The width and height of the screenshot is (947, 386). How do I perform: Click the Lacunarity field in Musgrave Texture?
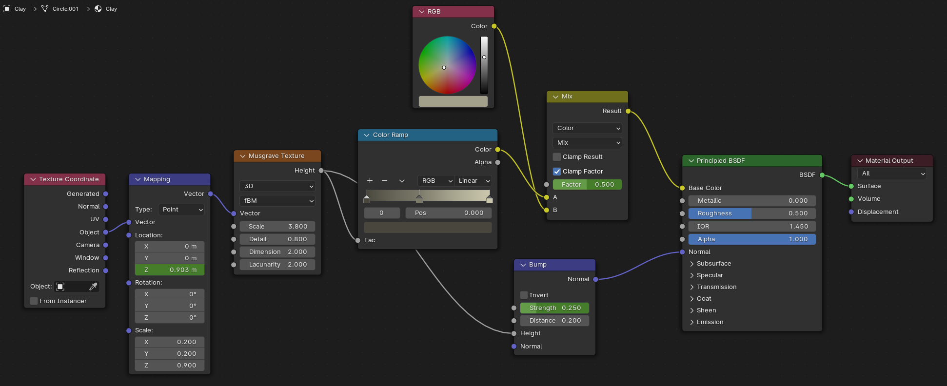click(277, 265)
